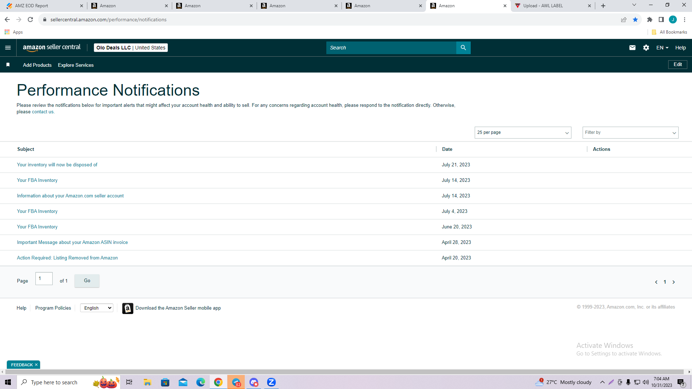Open File Explorer from the taskbar

(147, 382)
